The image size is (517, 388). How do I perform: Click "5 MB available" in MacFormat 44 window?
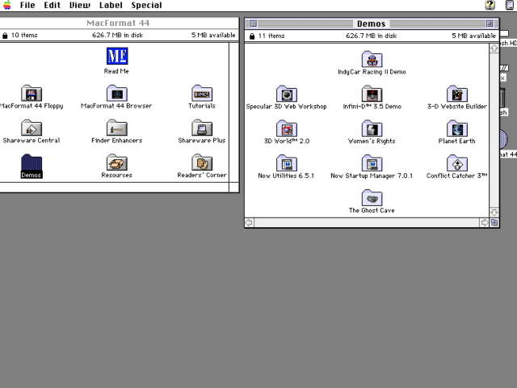tap(213, 36)
